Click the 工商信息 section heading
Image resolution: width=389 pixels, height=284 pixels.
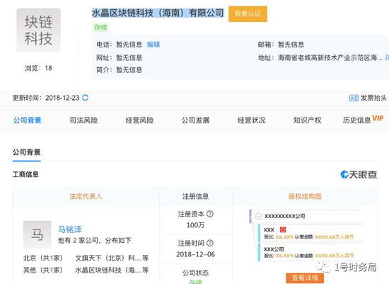(x=25, y=174)
